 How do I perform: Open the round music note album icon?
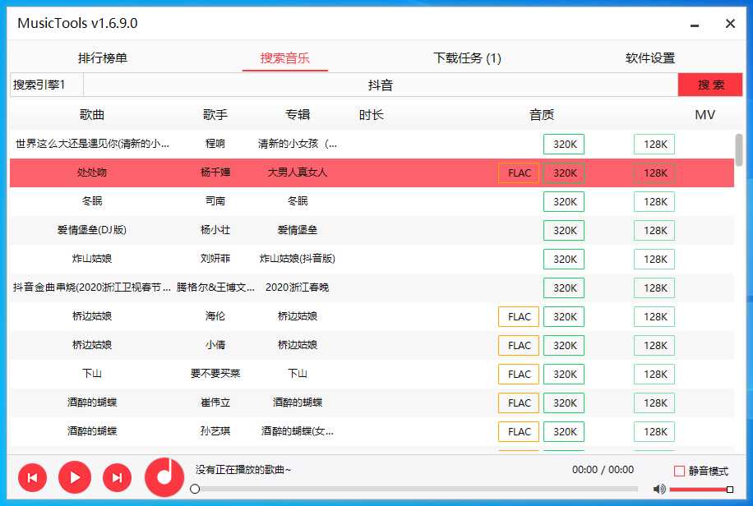[x=164, y=477]
